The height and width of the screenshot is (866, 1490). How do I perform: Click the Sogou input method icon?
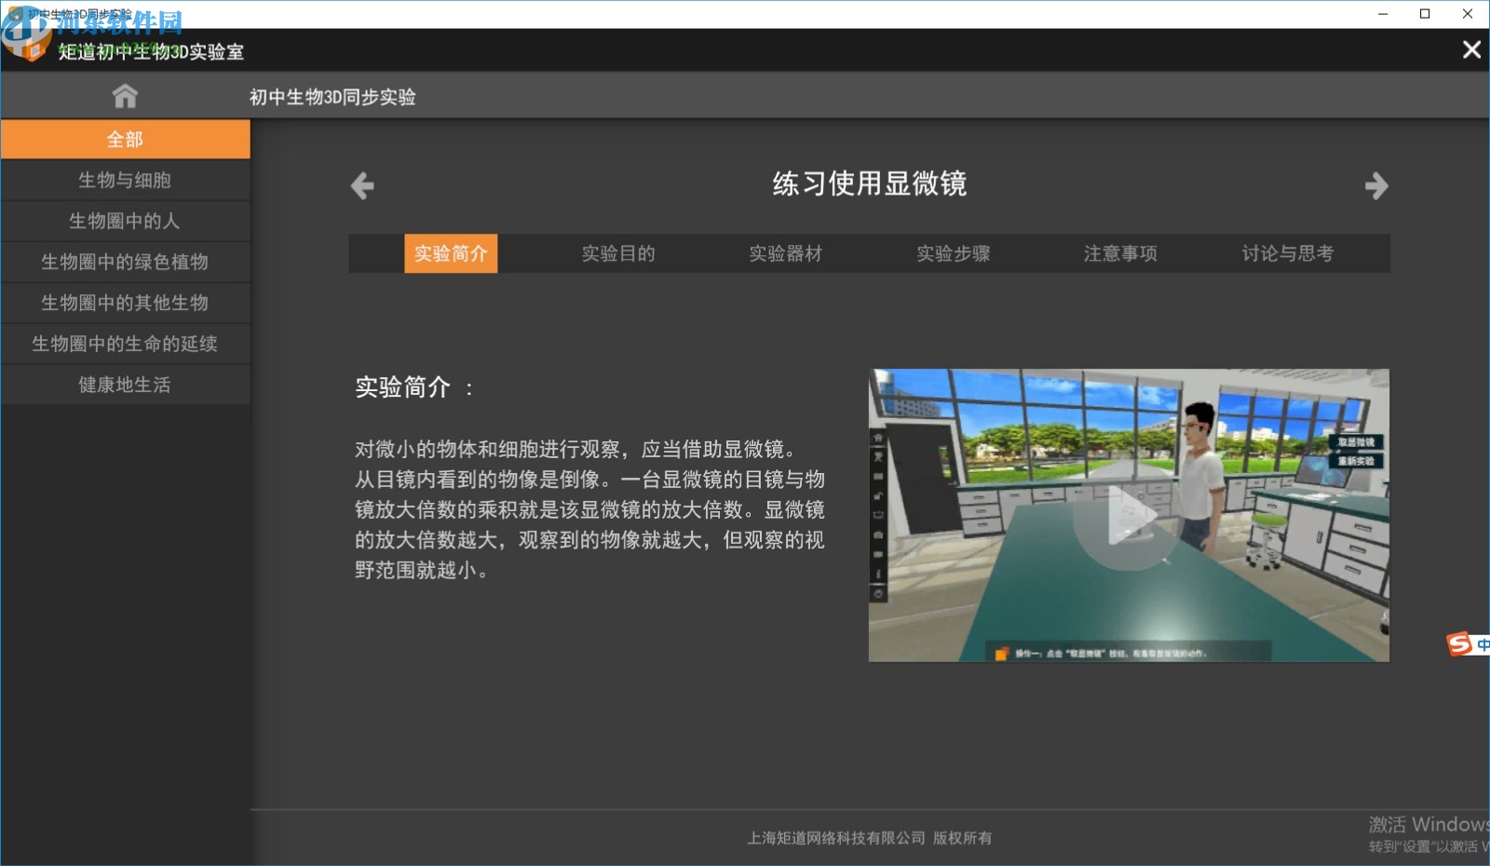click(x=1459, y=643)
